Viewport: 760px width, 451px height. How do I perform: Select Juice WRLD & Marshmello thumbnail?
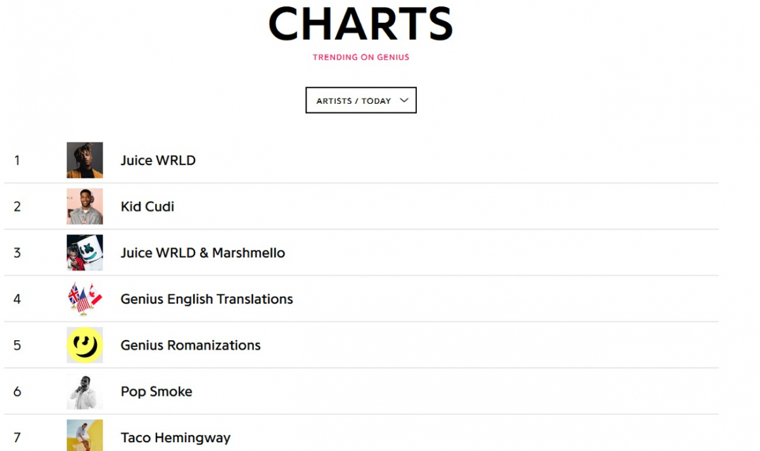click(x=85, y=252)
